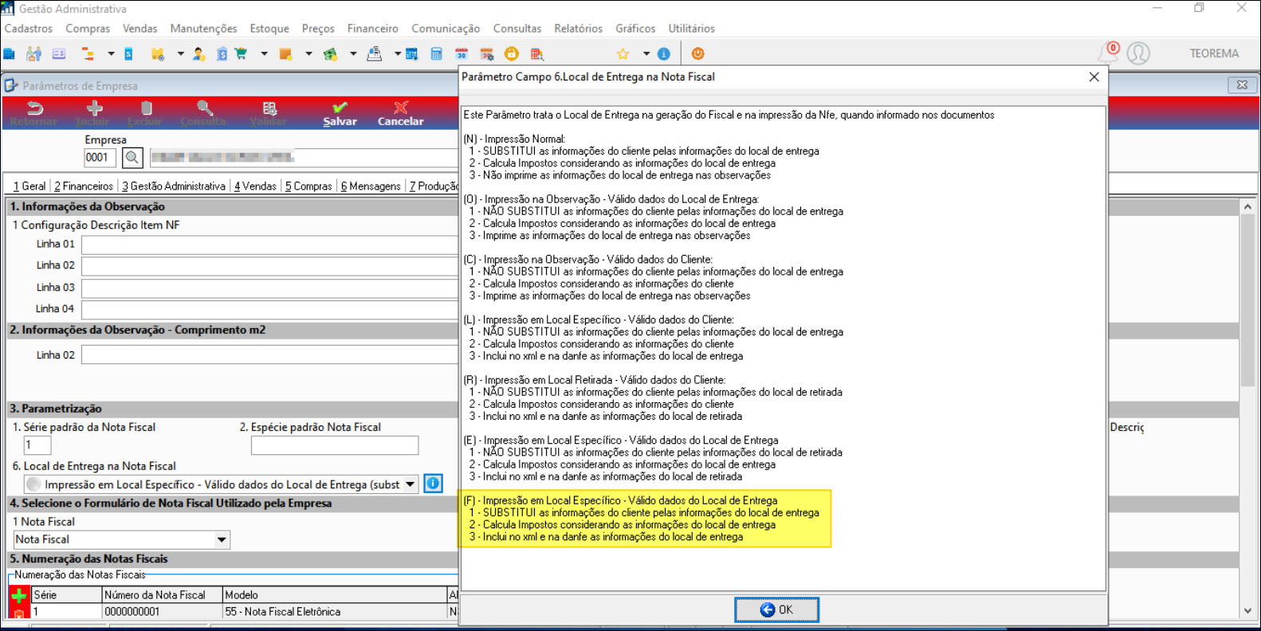Switch to the 6 Mensagens tab
1261x631 pixels.
371,186
